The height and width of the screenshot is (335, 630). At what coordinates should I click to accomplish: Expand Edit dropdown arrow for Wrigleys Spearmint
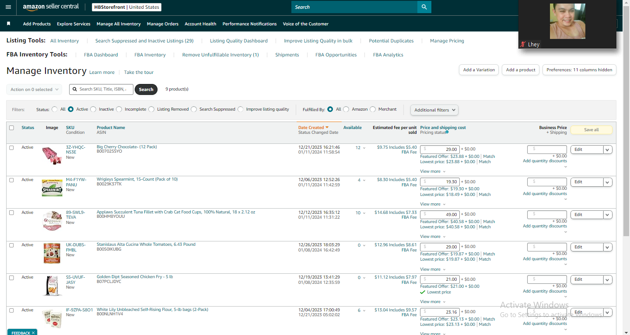click(608, 182)
